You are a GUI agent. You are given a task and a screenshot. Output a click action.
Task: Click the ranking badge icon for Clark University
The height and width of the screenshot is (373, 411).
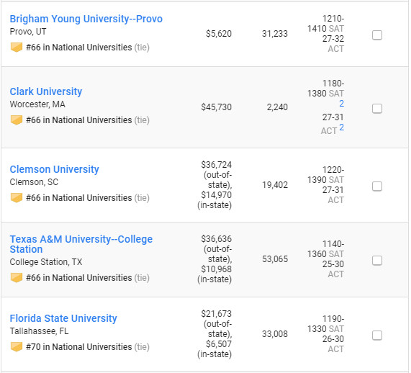point(17,120)
